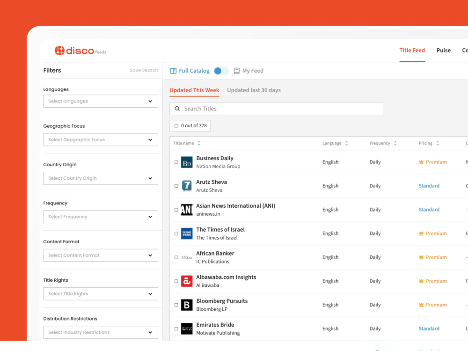468x351 pixels.
Task: Check the Arutz Sheva row checkbox
Action: point(176,186)
